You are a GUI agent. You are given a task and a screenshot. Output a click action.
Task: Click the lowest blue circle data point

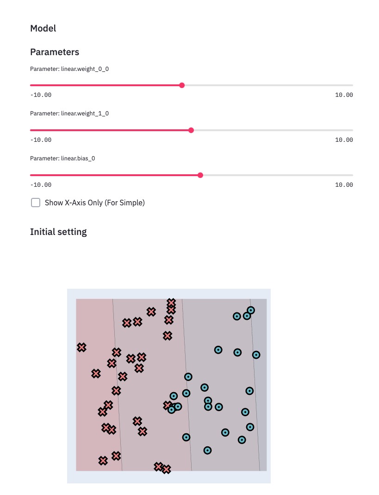(207, 451)
